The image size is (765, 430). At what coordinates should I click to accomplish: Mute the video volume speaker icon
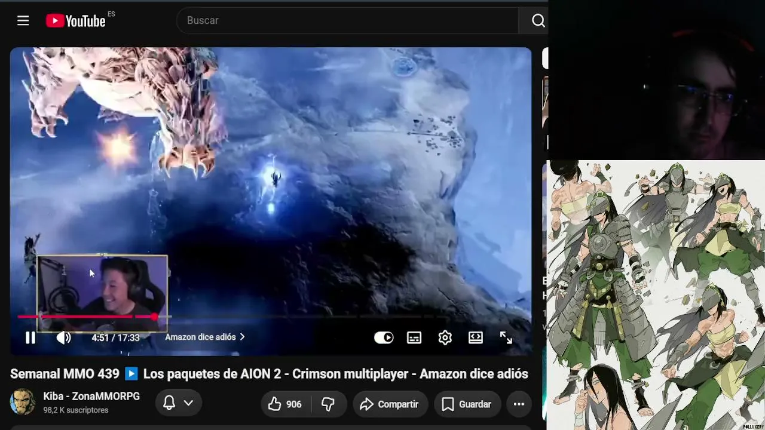click(63, 337)
